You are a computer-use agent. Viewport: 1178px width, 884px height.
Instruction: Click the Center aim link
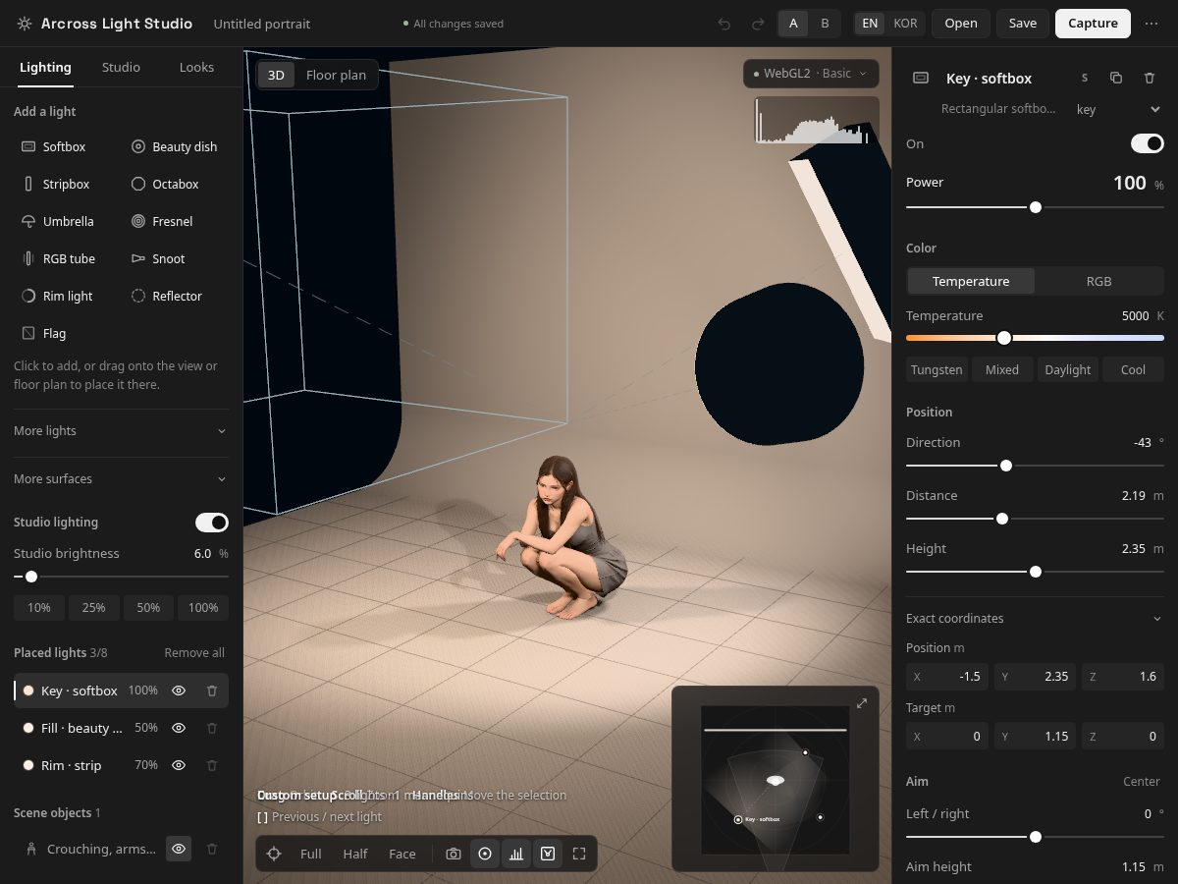click(1143, 782)
